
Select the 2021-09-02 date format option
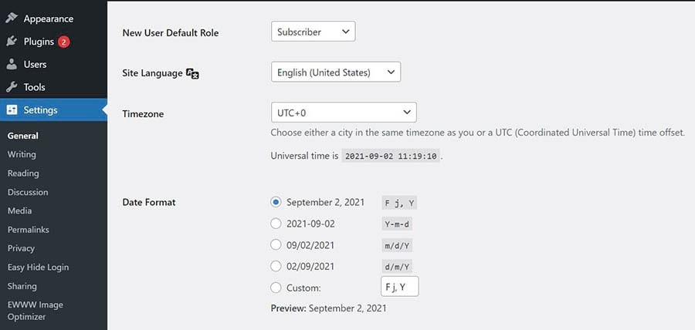pos(276,224)
